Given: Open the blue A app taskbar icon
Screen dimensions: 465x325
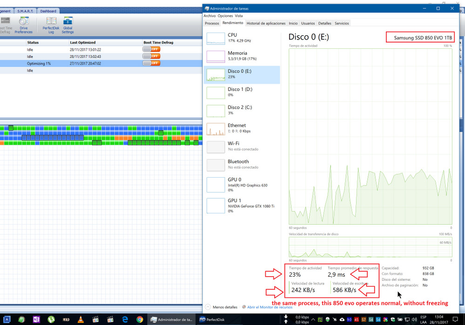Looking at the screenshot, I should click(x=7, y=319).
